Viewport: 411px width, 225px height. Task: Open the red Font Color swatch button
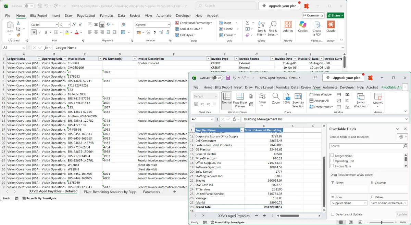(76, 32)
